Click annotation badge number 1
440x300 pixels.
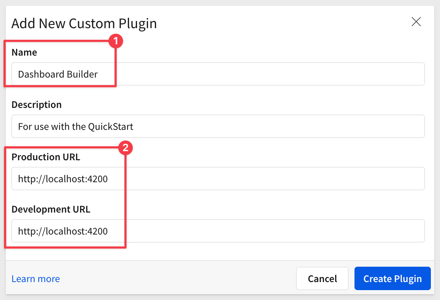[x=115, y=42]
